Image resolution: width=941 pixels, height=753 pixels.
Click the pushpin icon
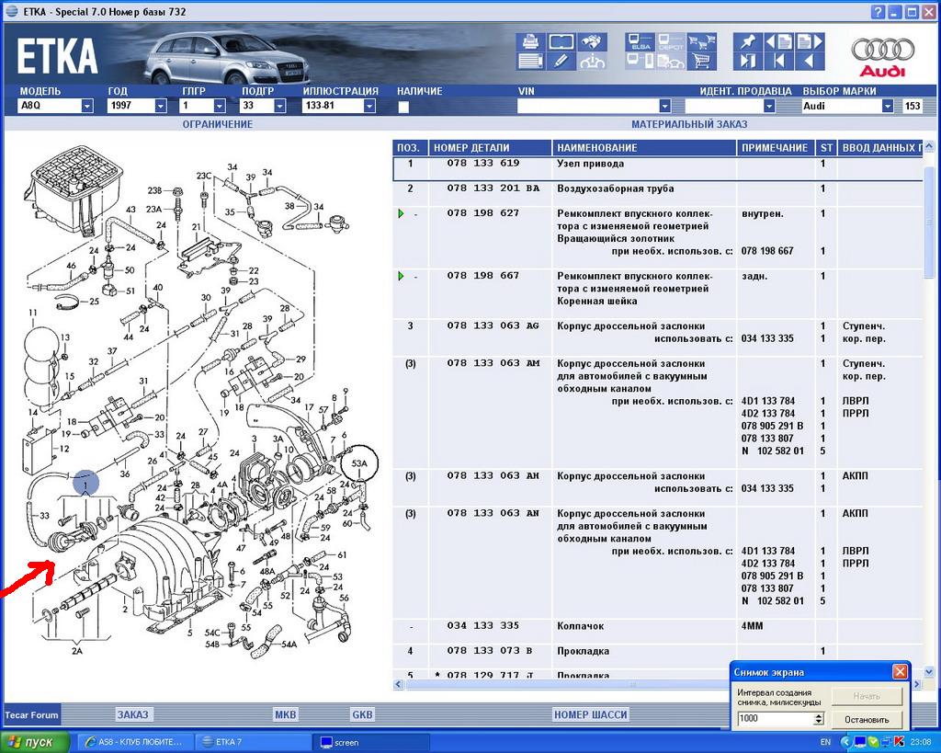[747, 42]
